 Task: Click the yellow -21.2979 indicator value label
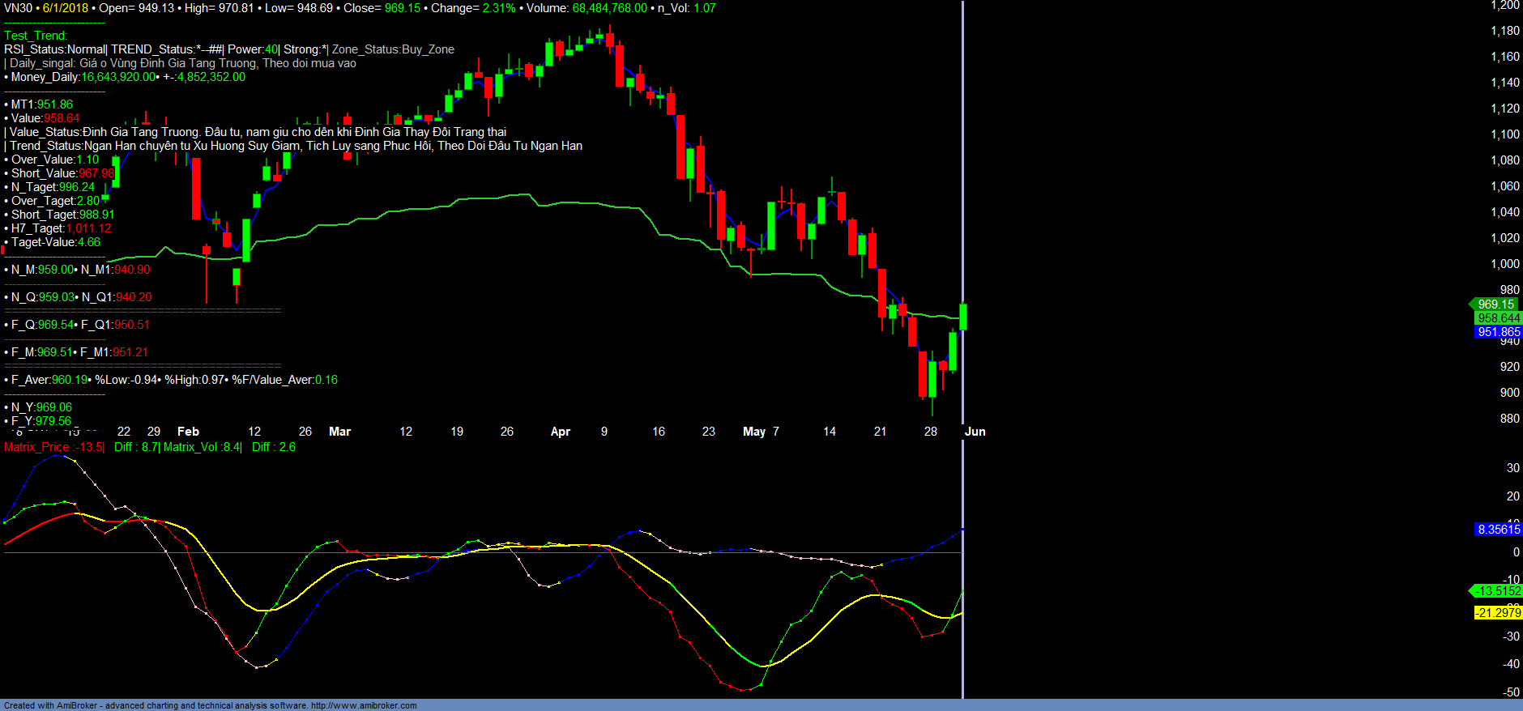pyautogui.click(x=1497, y=613)
